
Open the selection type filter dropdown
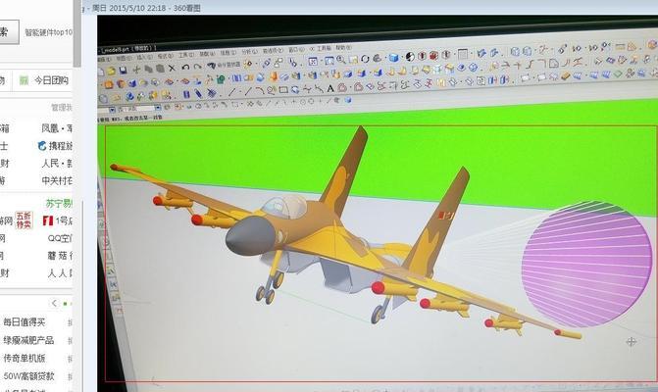click(112, 110)
